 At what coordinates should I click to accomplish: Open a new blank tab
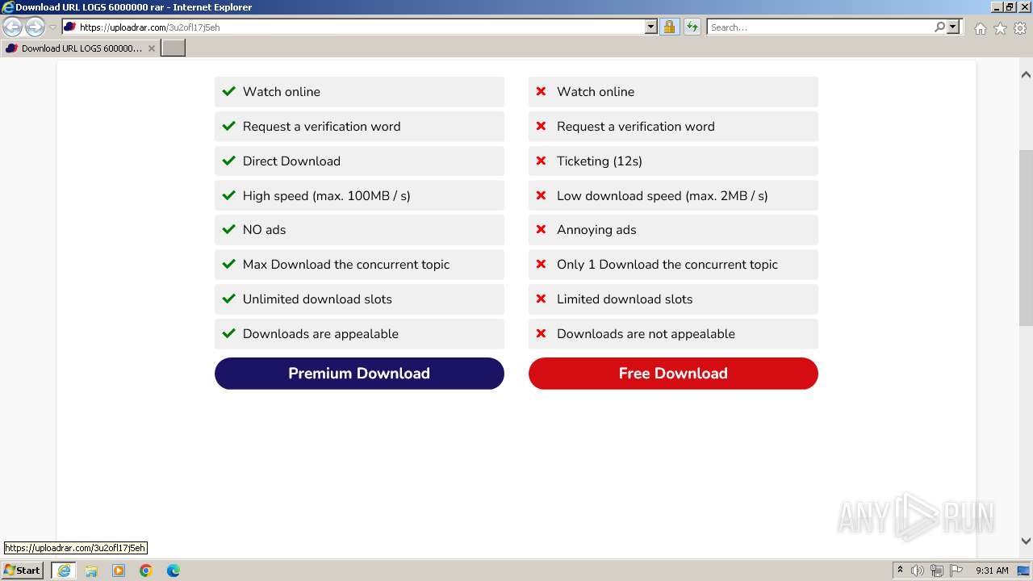pyautogui.click(x=174, y=48)
